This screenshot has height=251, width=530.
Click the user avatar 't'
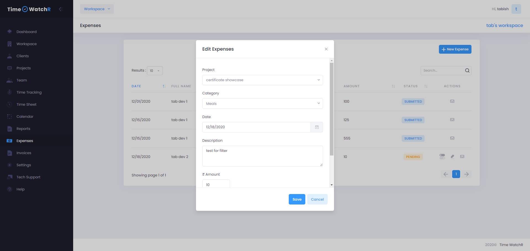point(516,9)
